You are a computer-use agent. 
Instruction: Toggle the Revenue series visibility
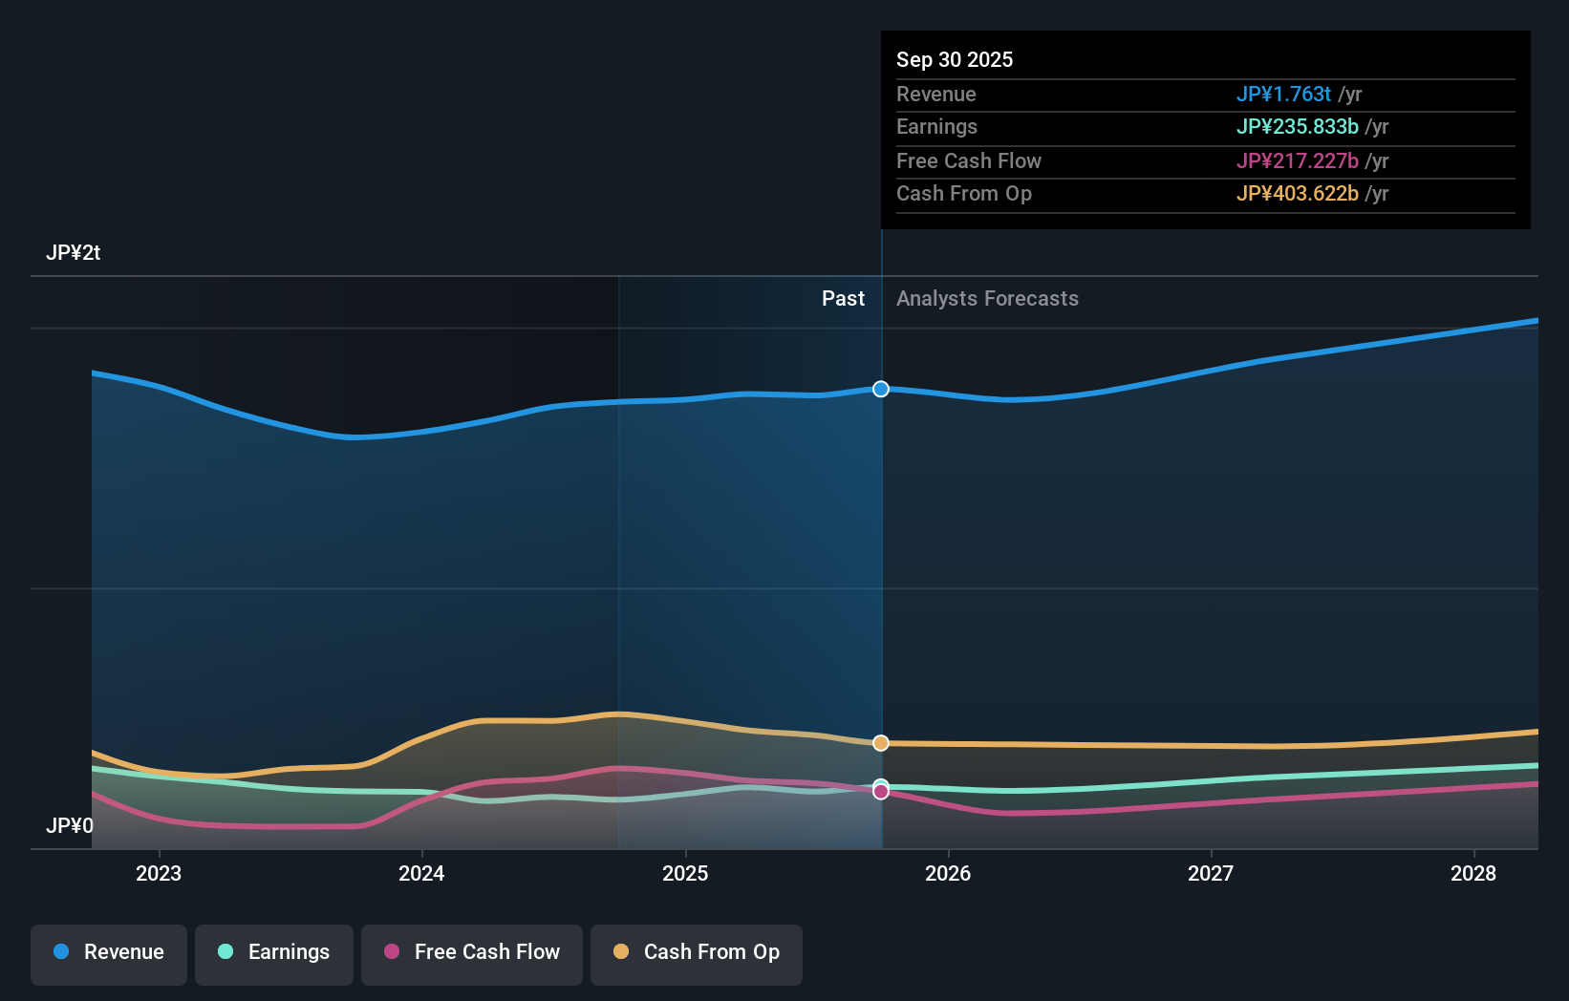(108, 952)
